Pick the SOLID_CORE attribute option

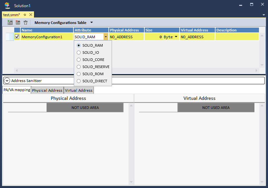(79, 60)
